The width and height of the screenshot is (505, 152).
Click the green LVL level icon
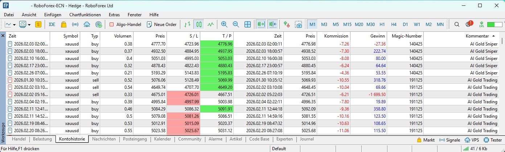click(x=481, y=25)
